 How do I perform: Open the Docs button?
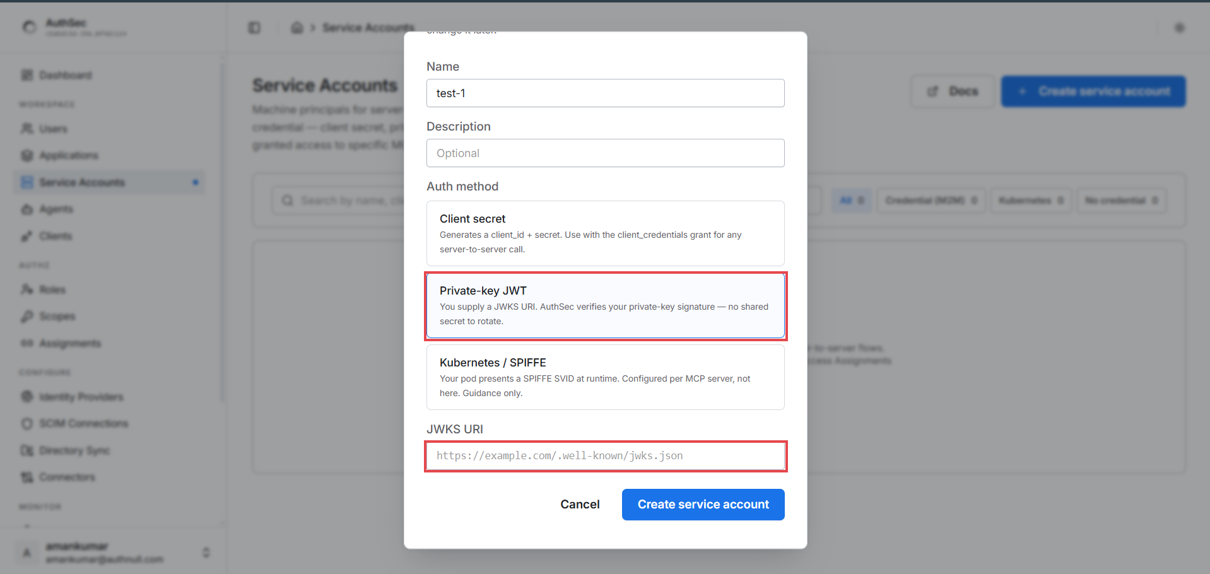953,91
